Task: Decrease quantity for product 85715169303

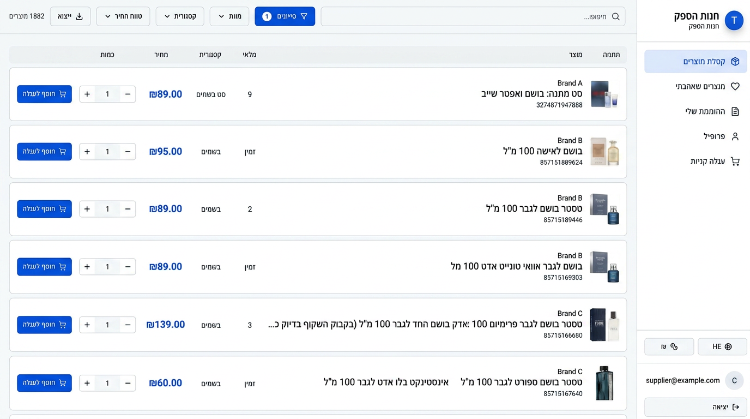Action: [x=128, y=267]
